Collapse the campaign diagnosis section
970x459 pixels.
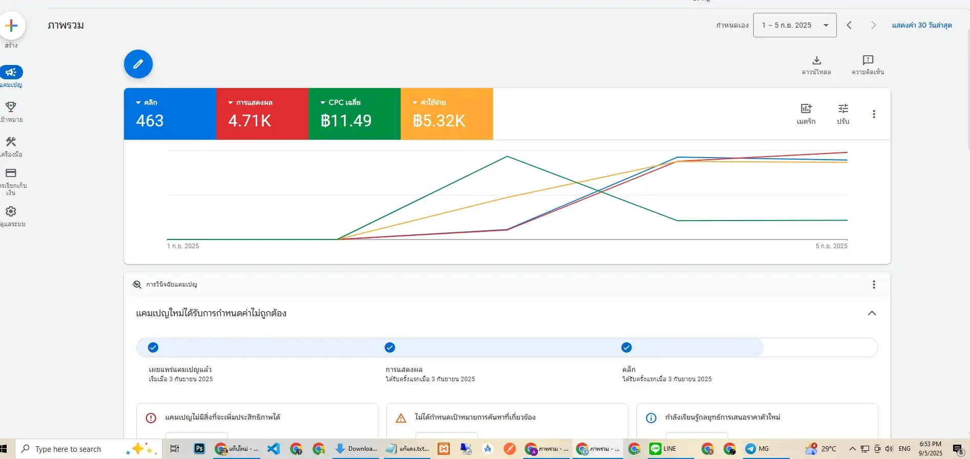click(x=872, y=313)
